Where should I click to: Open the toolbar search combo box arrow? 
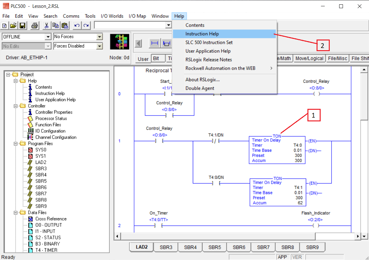tap(168, 25)
